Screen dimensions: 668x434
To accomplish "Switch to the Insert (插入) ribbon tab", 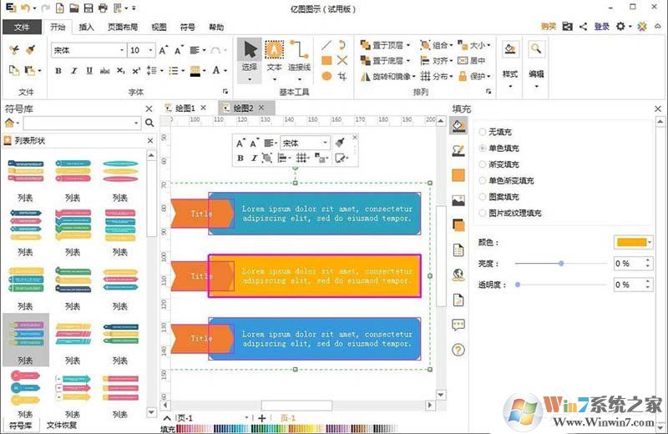I will point(86,27).
